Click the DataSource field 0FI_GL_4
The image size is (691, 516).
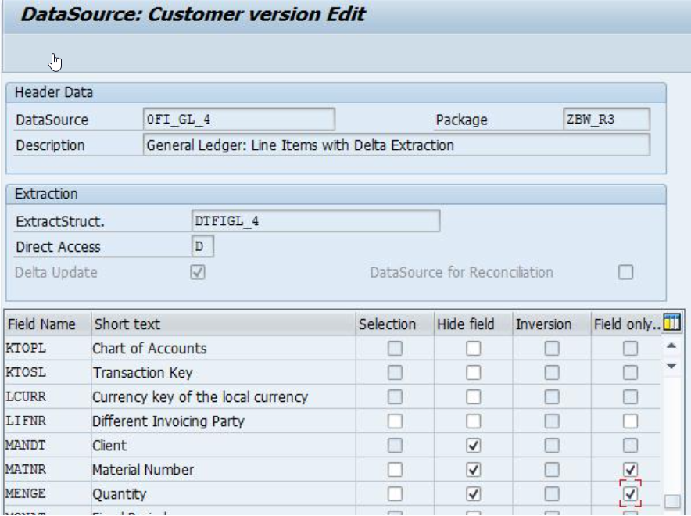tap(239, 120)
